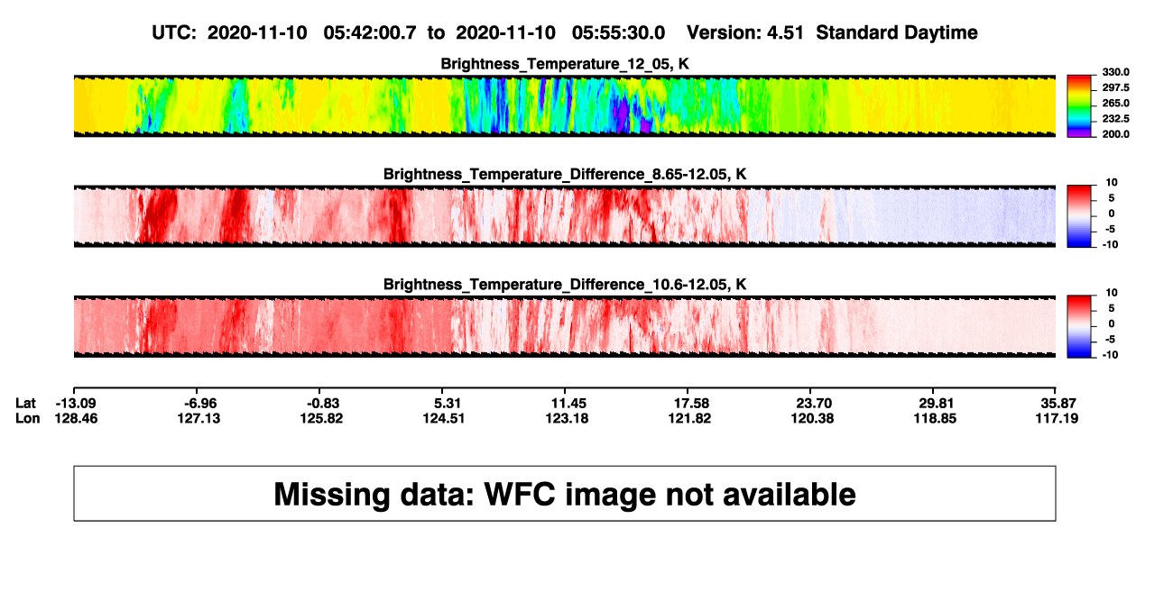Click latitude value 11.45
The image size is (1173, 601).
click(569, 403)
